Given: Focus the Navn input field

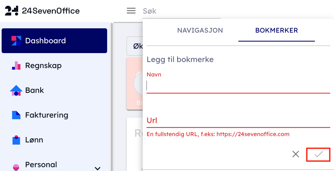Looking at the screenshot, I should click(238, 86).
